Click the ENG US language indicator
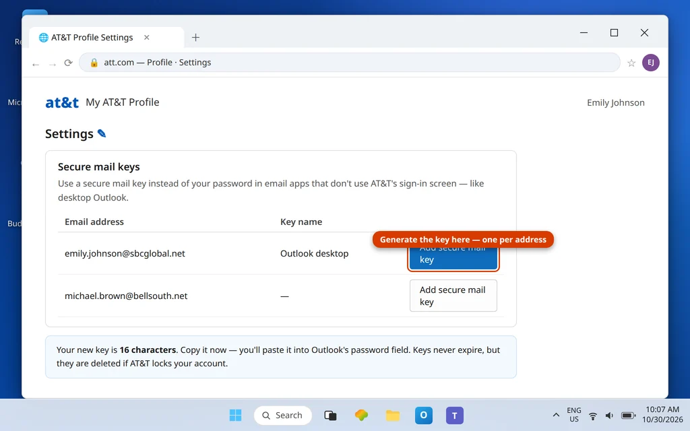Screen dimensions: 690x431 574,415
